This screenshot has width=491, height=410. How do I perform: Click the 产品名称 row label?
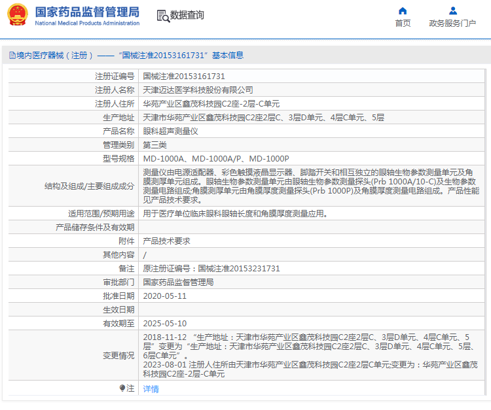(118, 131)
